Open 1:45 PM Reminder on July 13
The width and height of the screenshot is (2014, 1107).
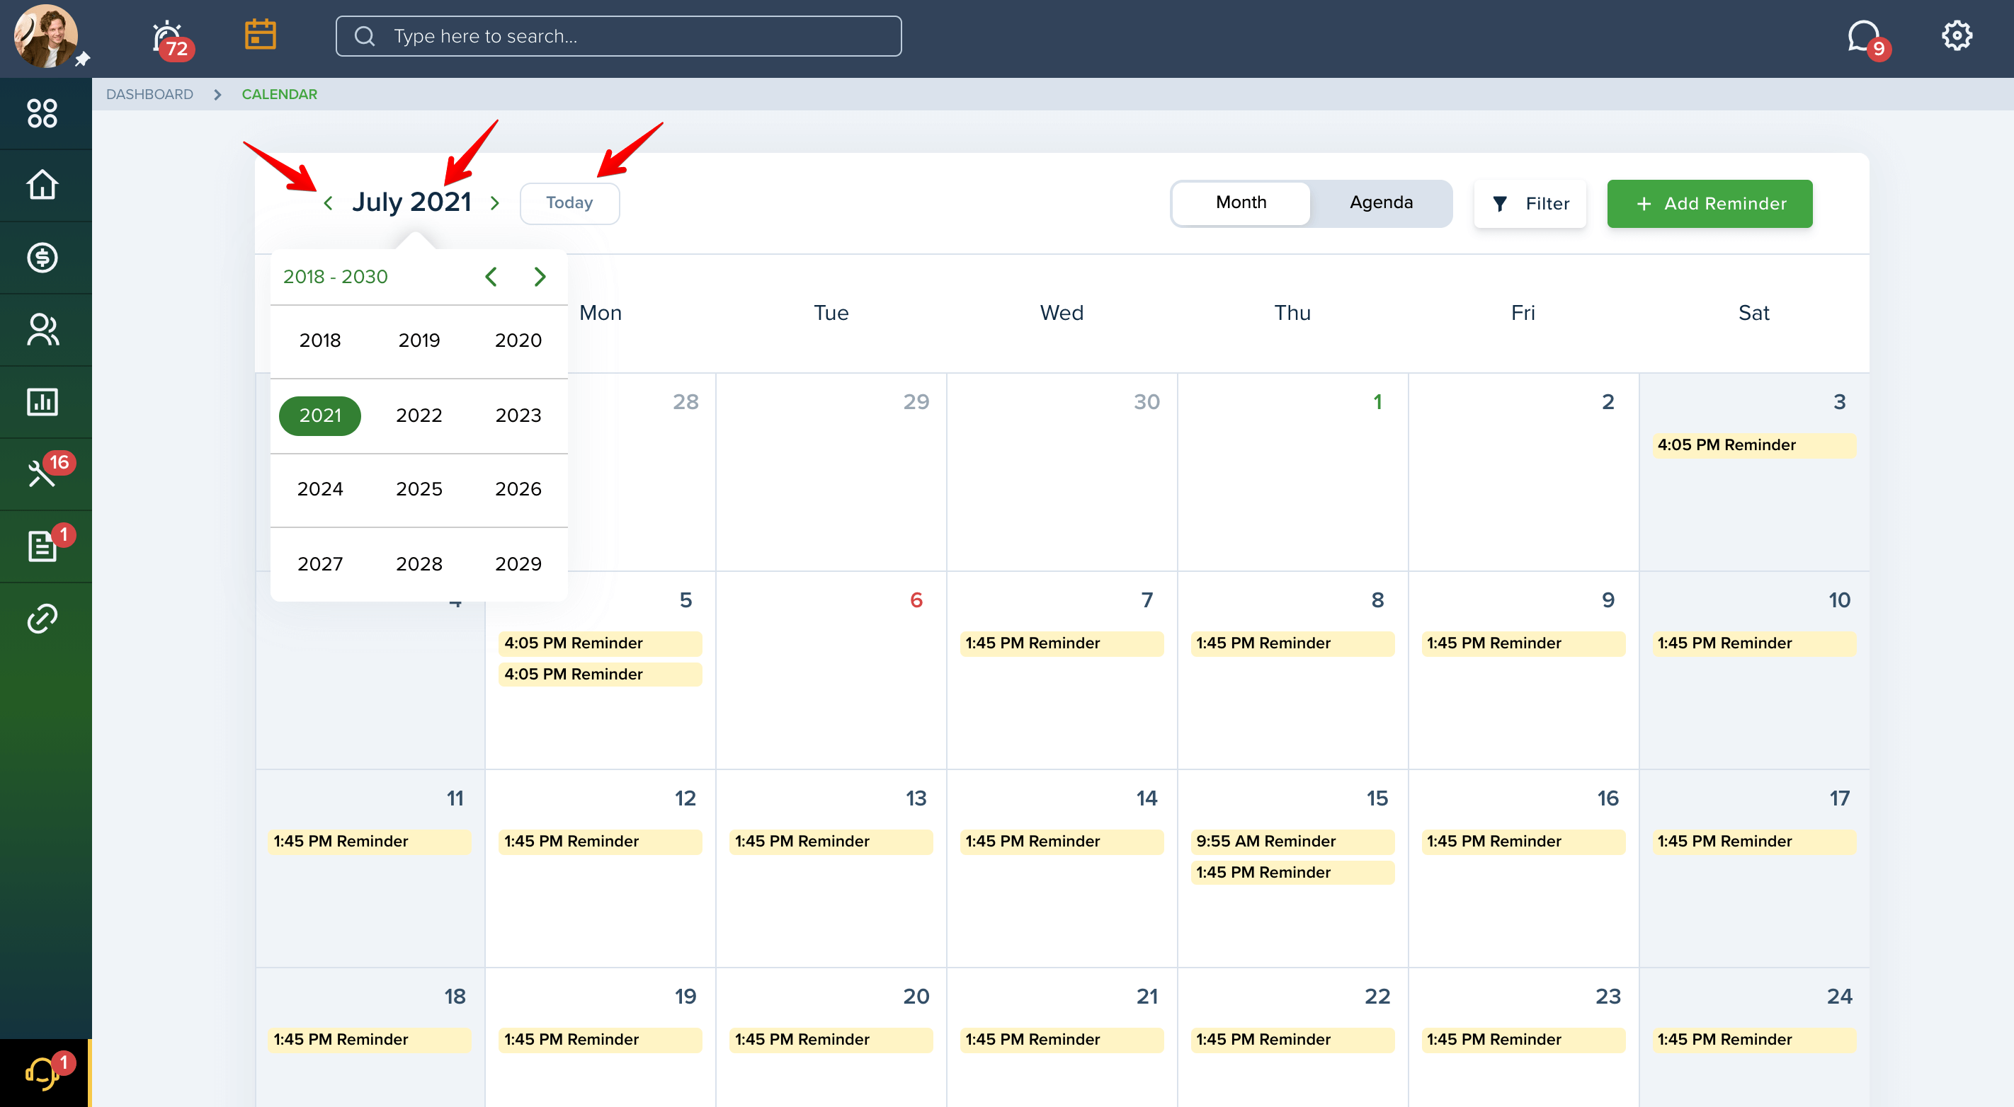pyautogui.click(x=831, y=842)
